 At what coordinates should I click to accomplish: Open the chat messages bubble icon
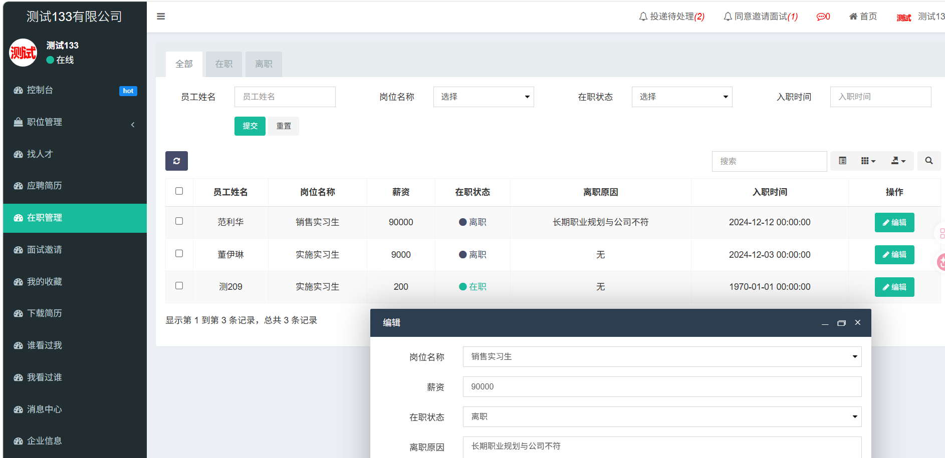coord(823,17)
